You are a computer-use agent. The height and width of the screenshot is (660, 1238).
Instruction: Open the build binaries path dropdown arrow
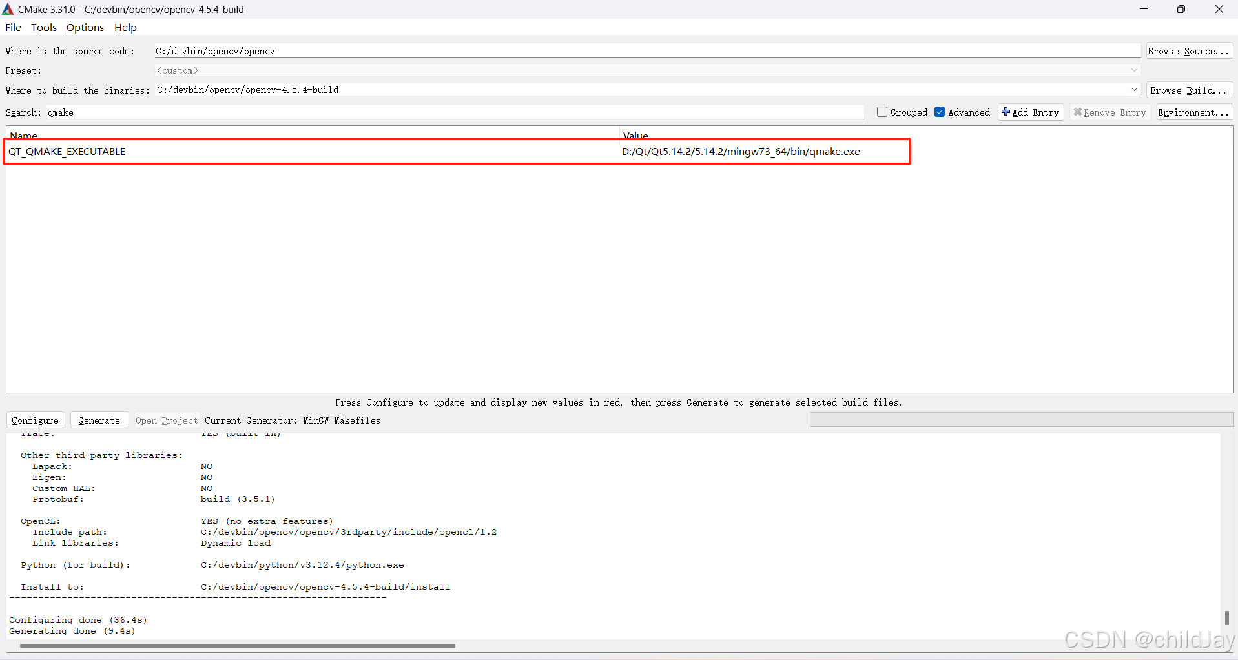(1134, 90)
